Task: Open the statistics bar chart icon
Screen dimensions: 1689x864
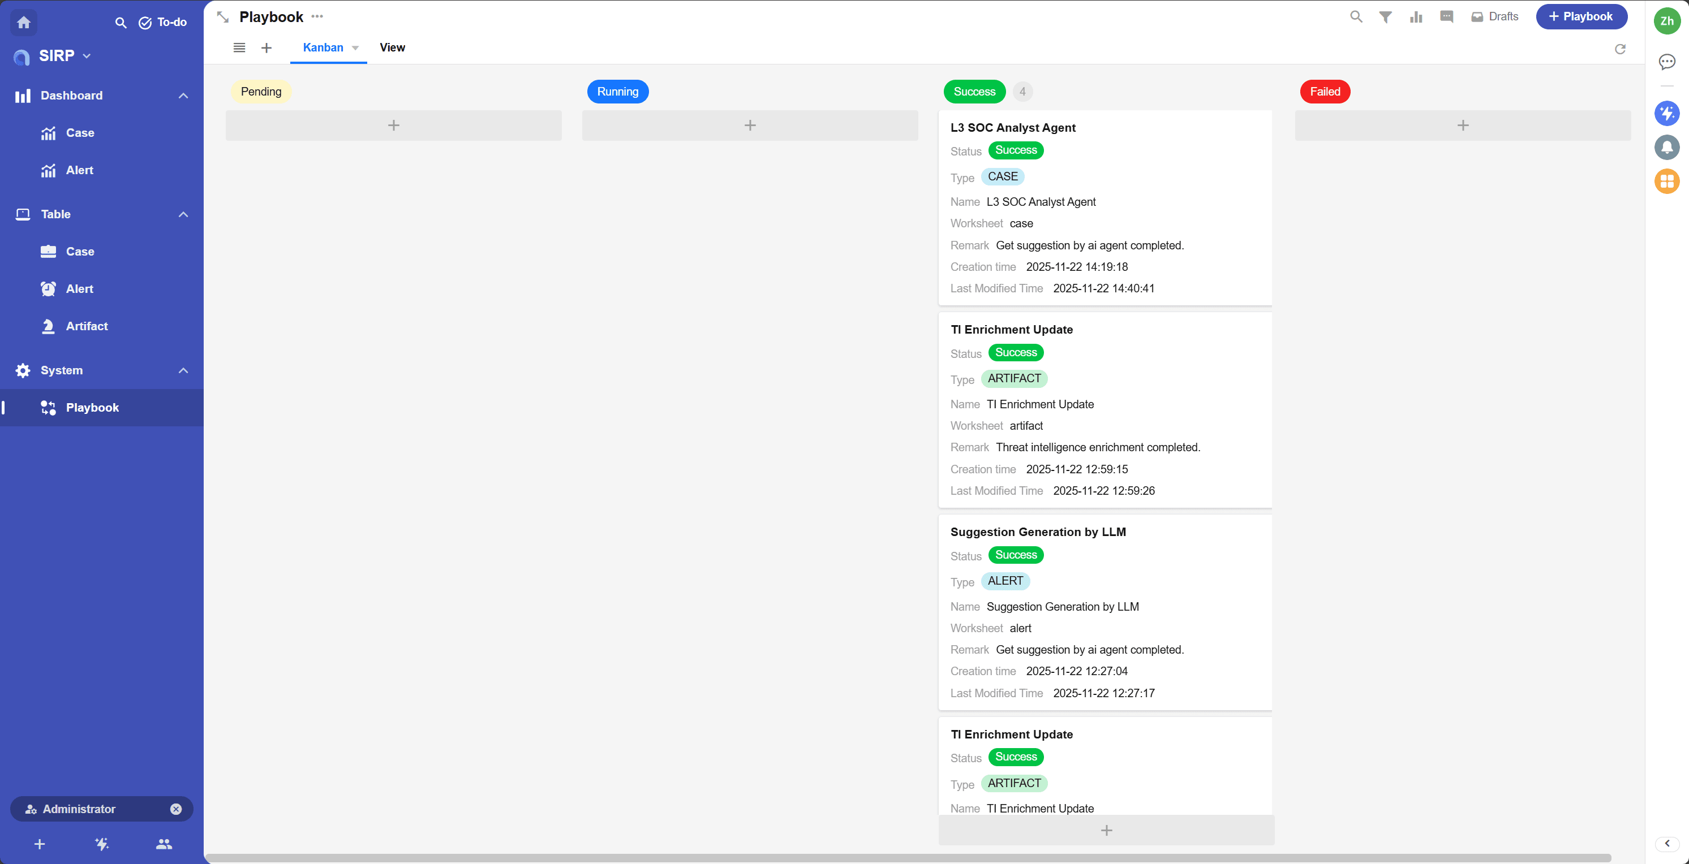Action: 1416,17
